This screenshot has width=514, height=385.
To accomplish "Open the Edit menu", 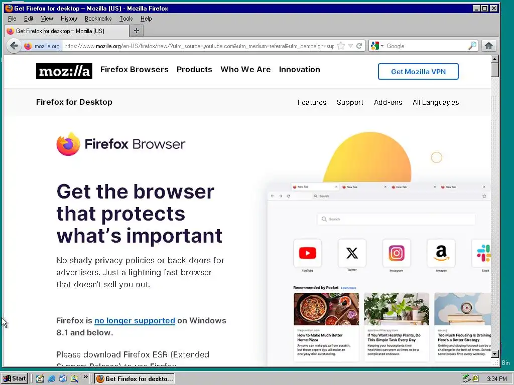I will coord(29,19).
